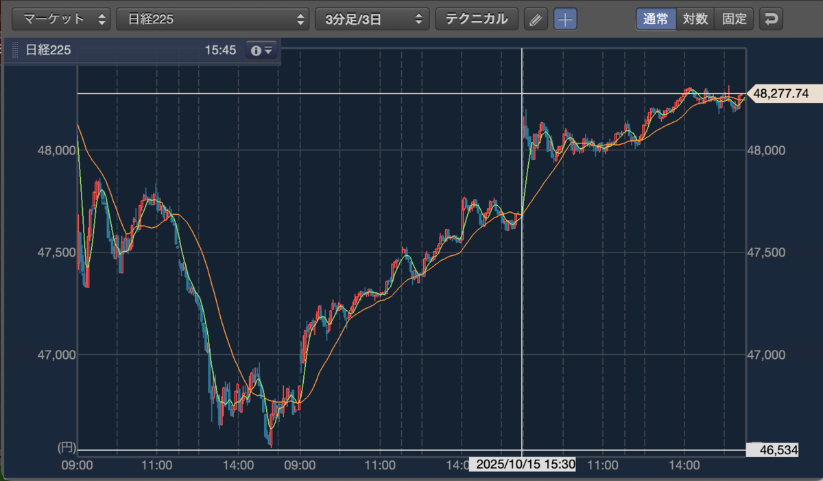The image size is (823, 481).
Task: Select the pencil drawing tool icon
Action: [536, 19]
